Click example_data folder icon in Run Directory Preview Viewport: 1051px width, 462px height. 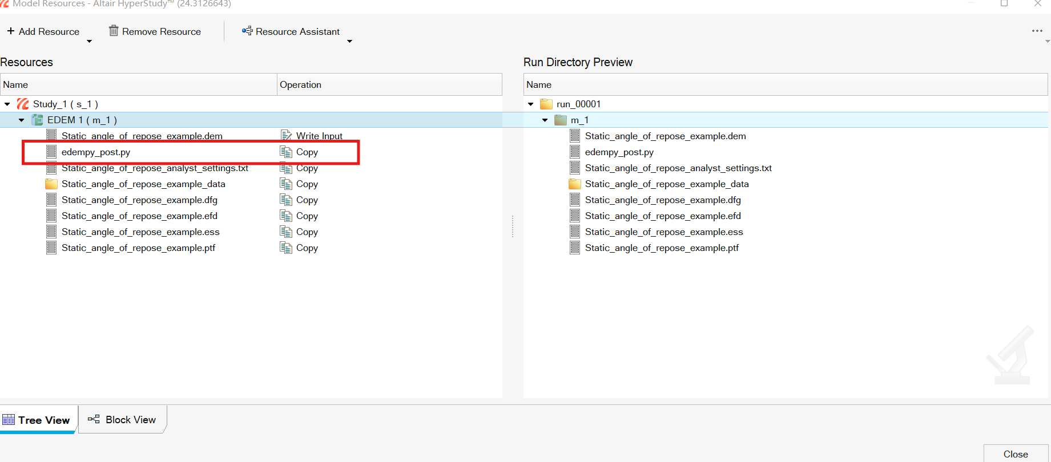pos(575,184)
